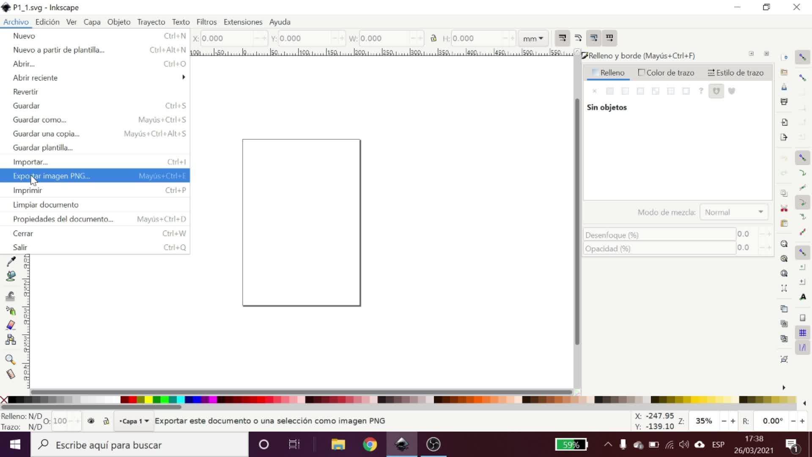
Task: Open Google Chrome from the taskbar
Action: 370,445
